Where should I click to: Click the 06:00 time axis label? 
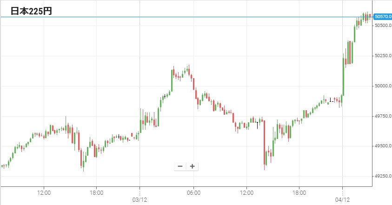click(x=193, y=192)
